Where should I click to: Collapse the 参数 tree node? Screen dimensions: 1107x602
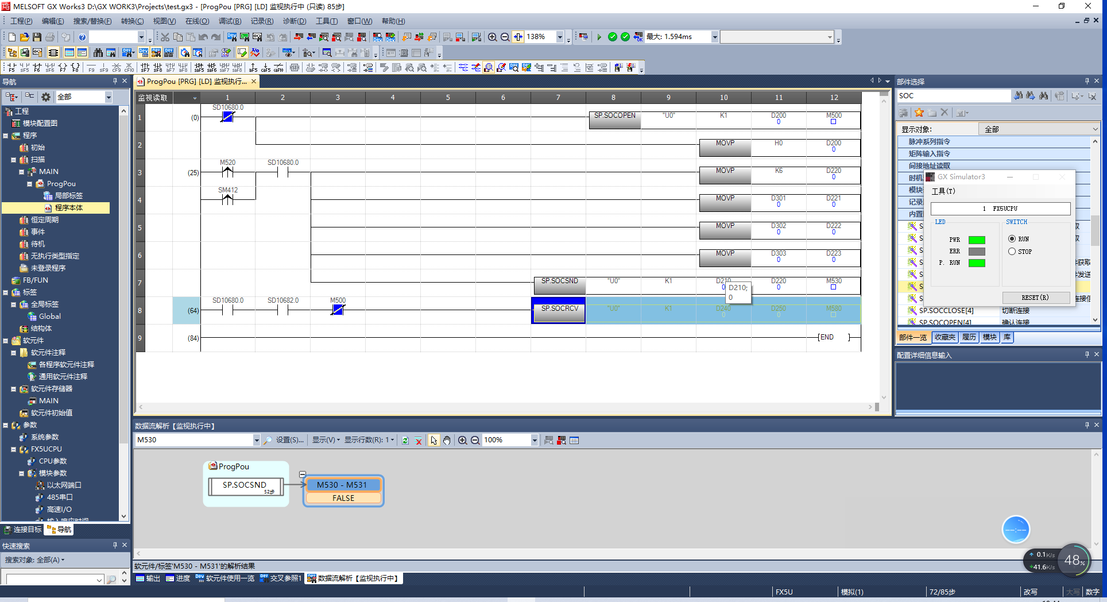point(6,425)
